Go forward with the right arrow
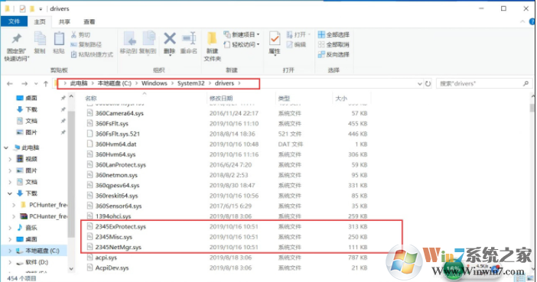 [24, 83]
